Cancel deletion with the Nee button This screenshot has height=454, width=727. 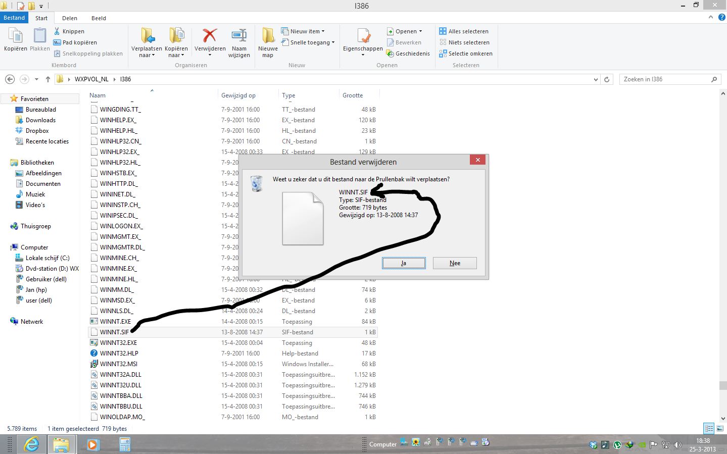tap(455, 263)
